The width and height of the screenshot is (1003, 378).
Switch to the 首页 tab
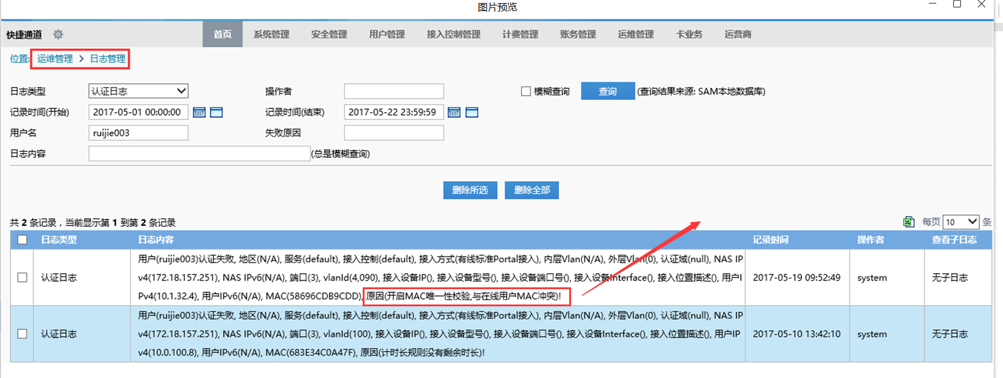click(x=222, y=34)
